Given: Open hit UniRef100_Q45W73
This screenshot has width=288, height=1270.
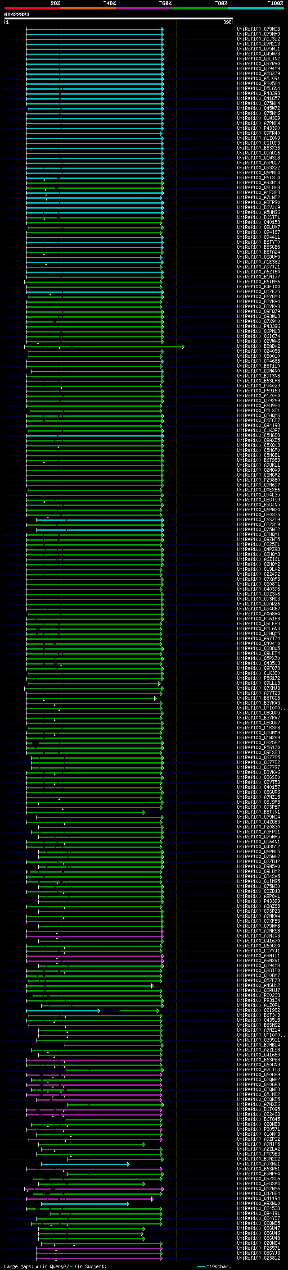Looking at the screenshot, I should [258, 54].
